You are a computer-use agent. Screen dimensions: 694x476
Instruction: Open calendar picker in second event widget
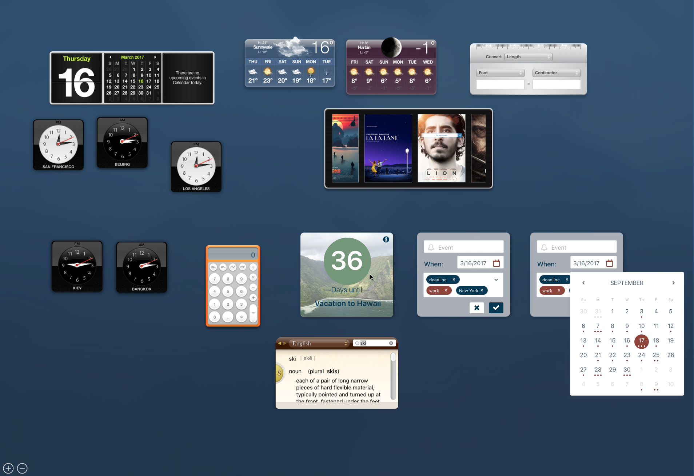pyautogui.click(x=610, y=263)
